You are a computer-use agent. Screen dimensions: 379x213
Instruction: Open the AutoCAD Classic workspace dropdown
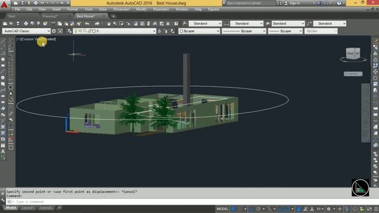coord(26,31)
